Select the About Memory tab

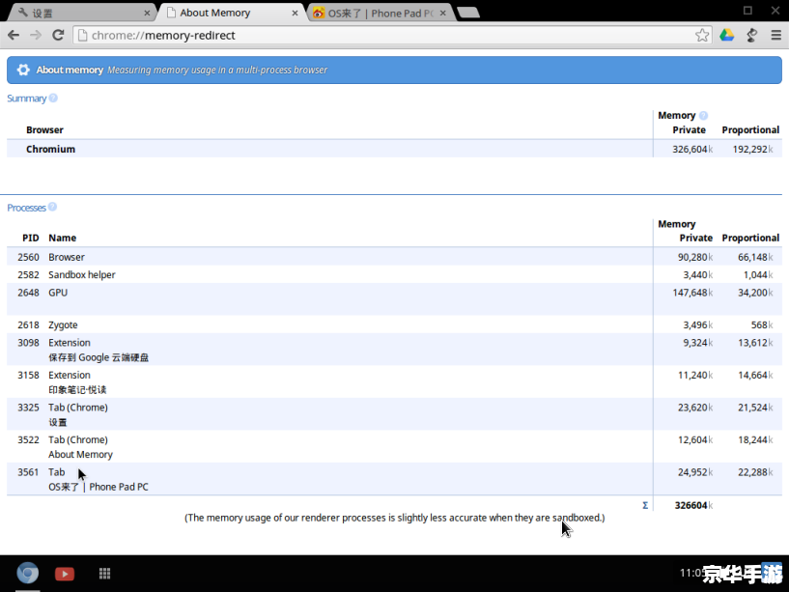[x=231, y=14]
